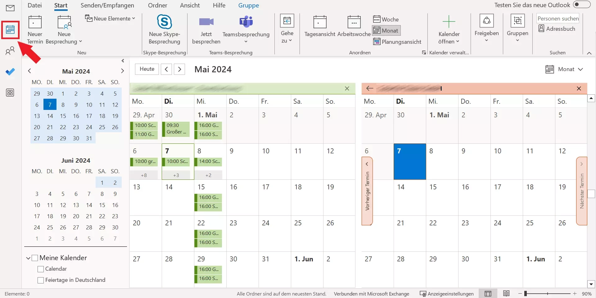
Task: Collapse the folder pane arrow
Action: point(123,61)
